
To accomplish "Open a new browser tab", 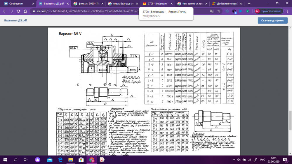I will pyautogui.click(x=249, y=3).
